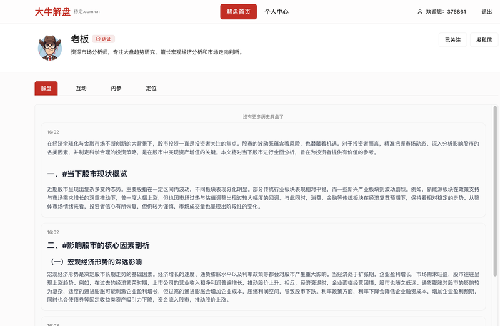Select the 解盘 tab
The width and height of the screenshot is (500, 326).
46,89
